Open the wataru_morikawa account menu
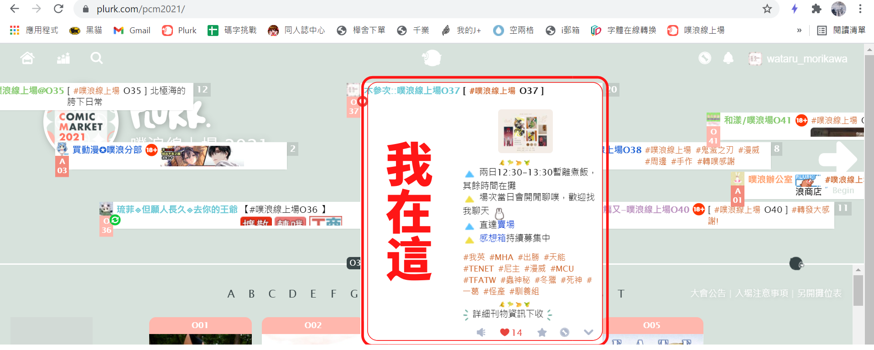Screen dimensions: 874x350 pyautogui.click(x=798, y=59)
